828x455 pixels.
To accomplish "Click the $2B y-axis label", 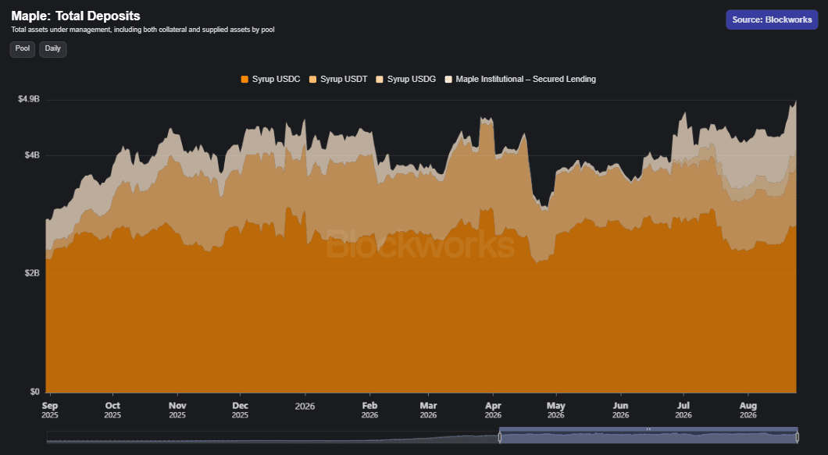I will [x=32, y=273].
